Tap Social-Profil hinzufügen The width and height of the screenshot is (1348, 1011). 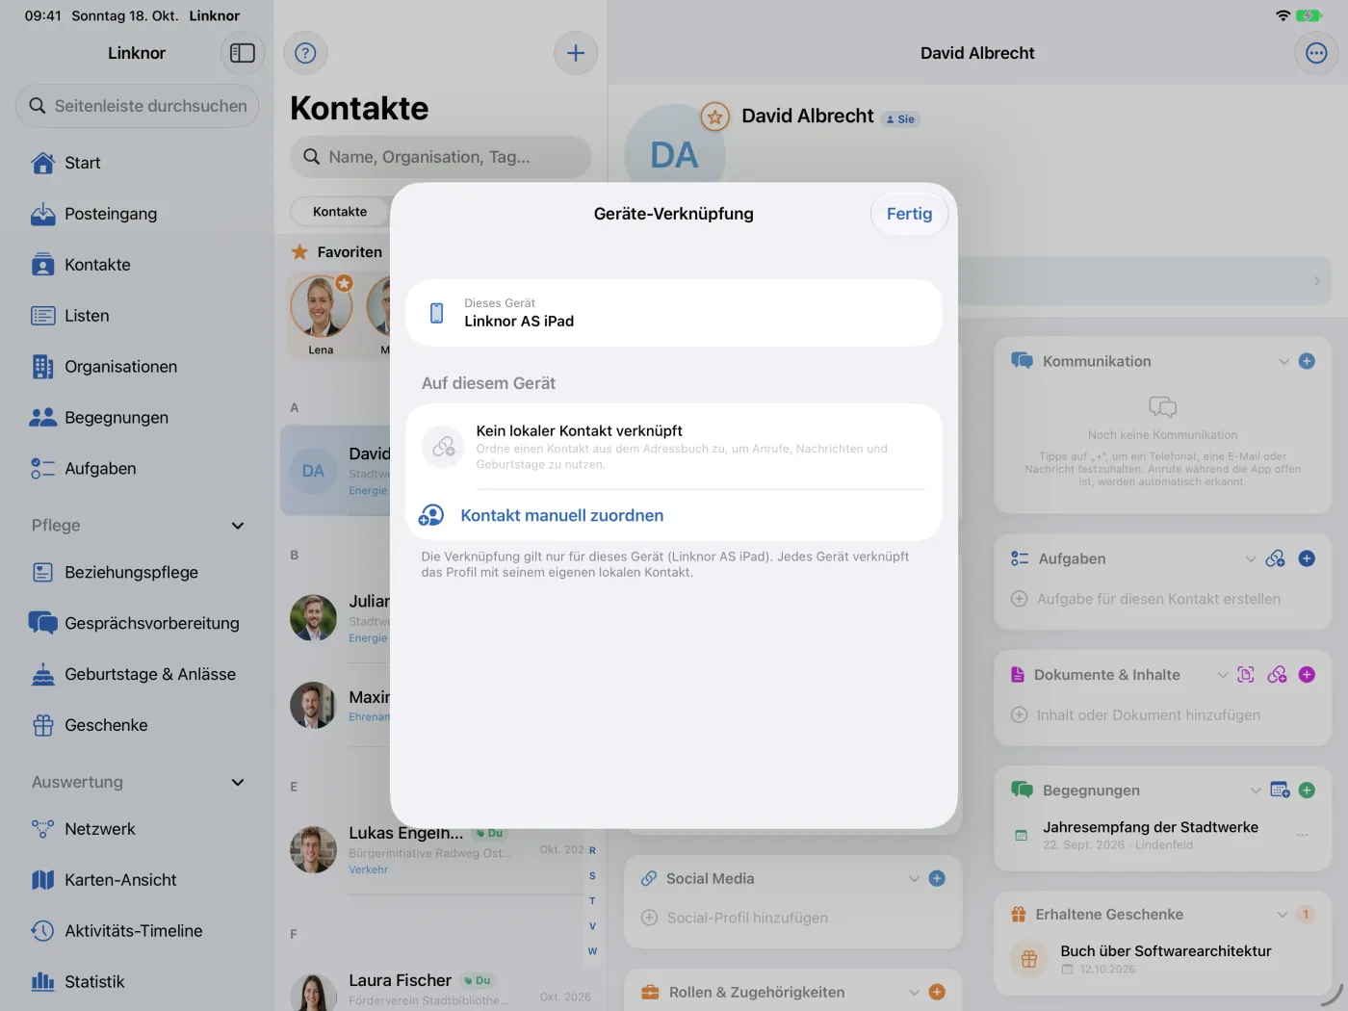point(747,918)
